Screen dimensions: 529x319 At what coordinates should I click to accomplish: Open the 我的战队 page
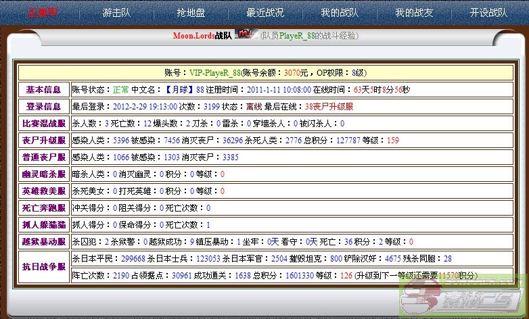pos(340,13)
